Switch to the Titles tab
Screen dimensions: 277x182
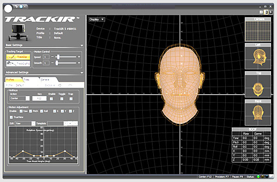[x=30, y=80]
